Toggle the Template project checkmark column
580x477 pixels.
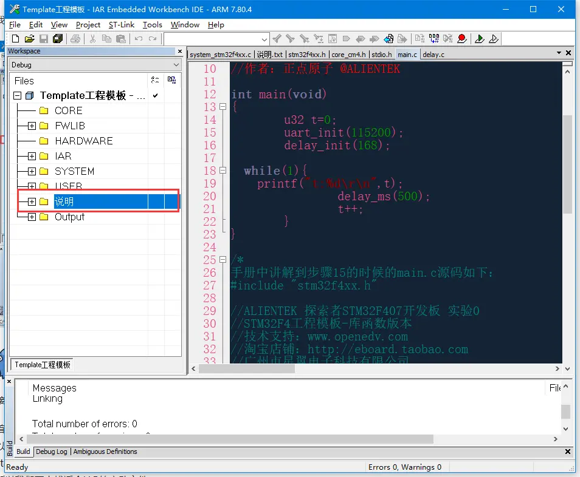pos(155,96)
